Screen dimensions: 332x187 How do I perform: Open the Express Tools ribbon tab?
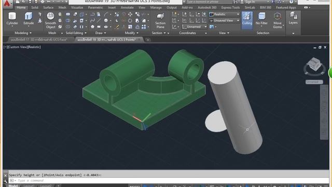click(x=230, y=7)
